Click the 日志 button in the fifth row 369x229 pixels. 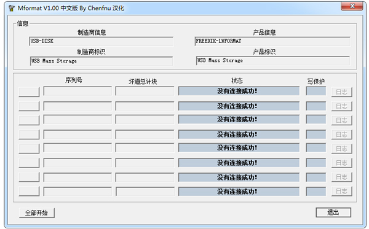click(342, 149)
